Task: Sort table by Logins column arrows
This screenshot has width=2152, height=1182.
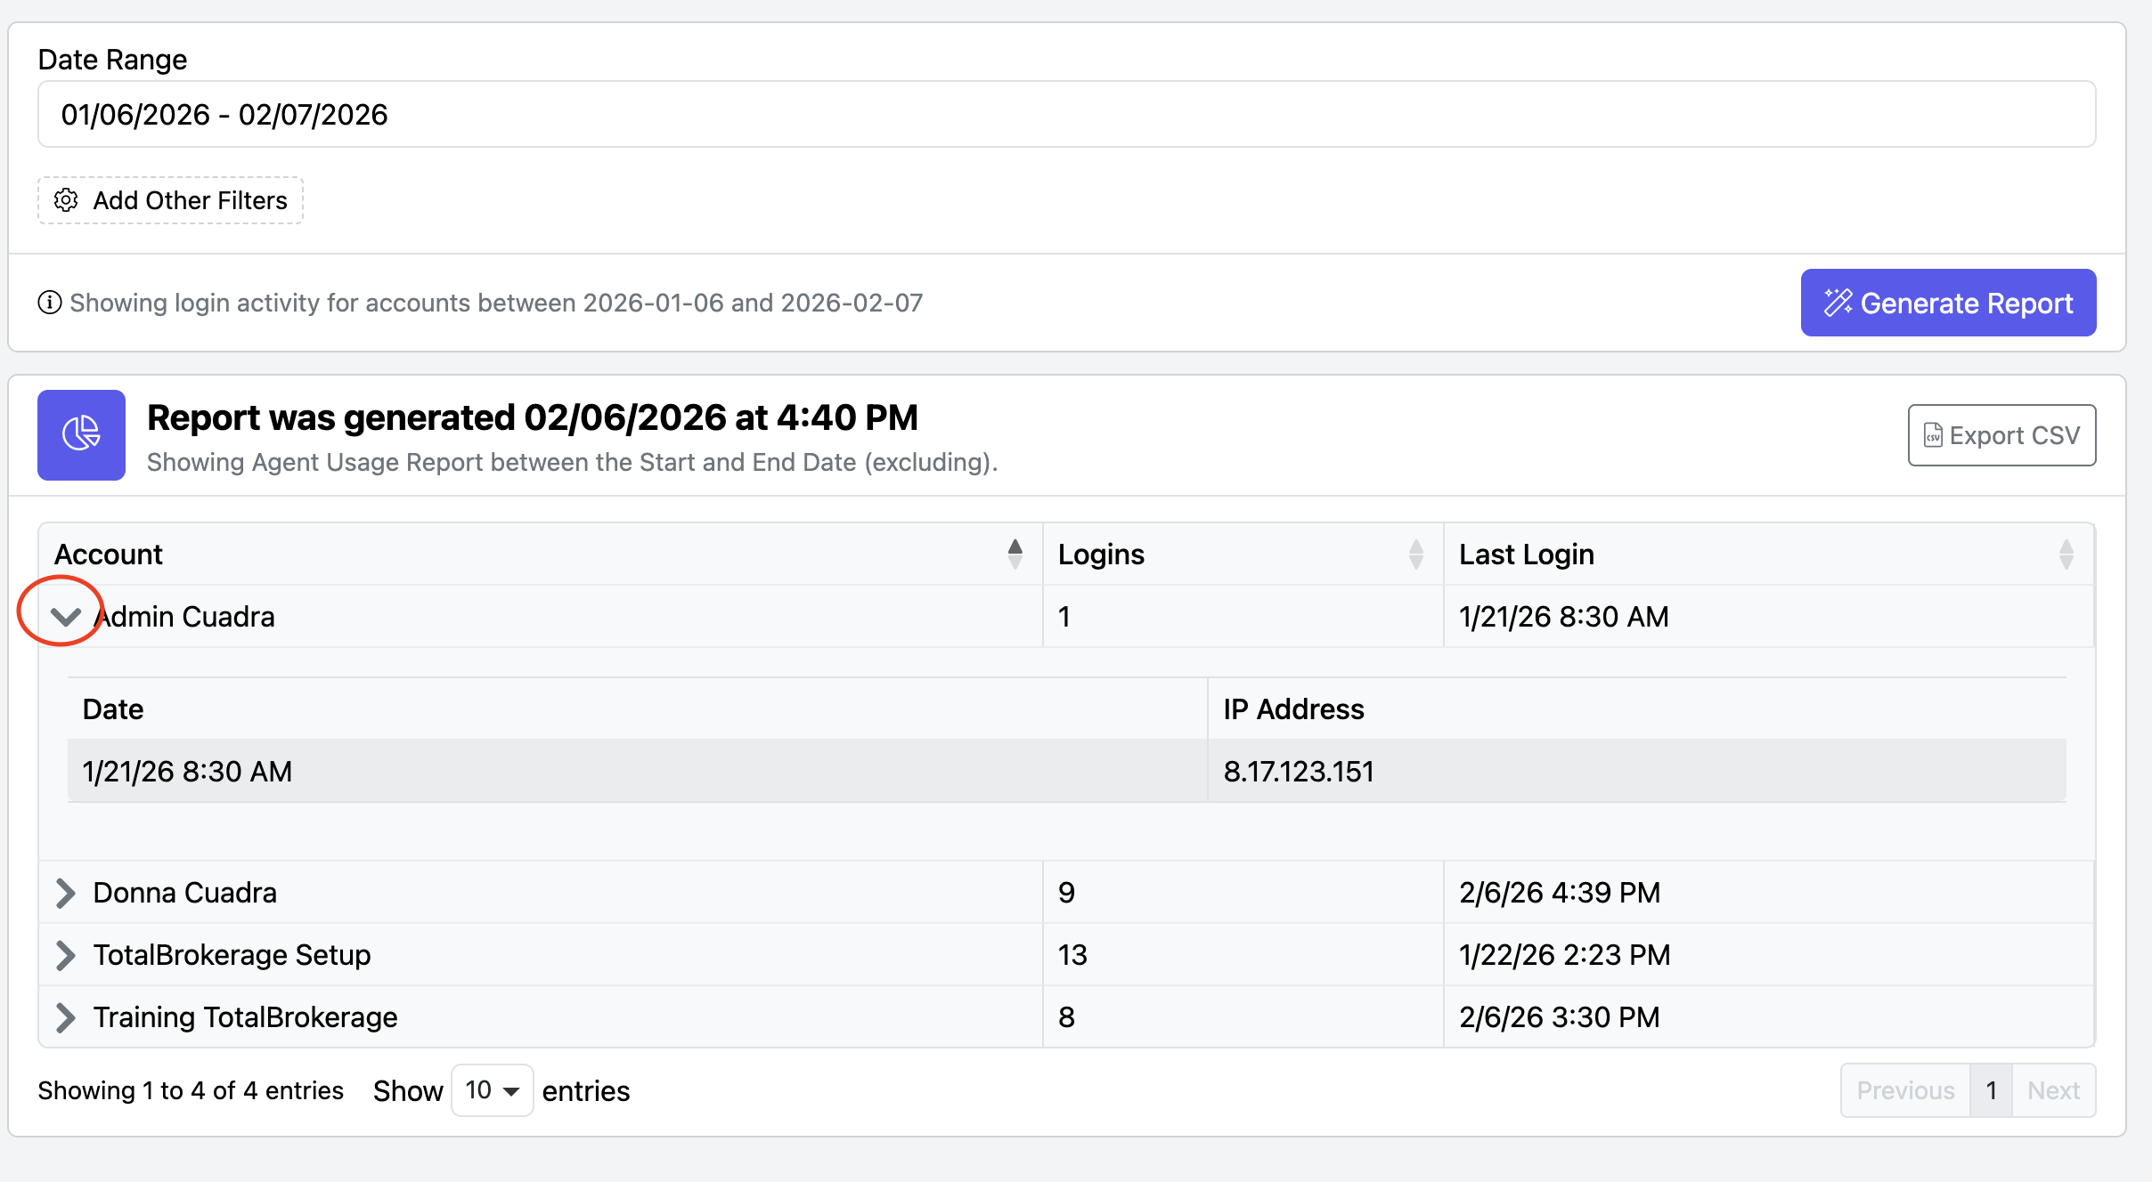Action: (x=1415, y=554)
